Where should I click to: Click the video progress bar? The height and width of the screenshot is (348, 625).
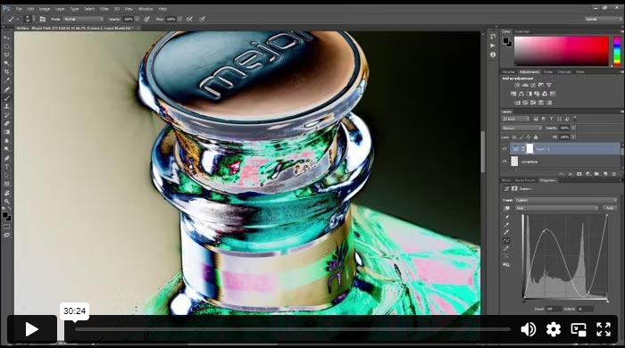[x=293, y=329]
